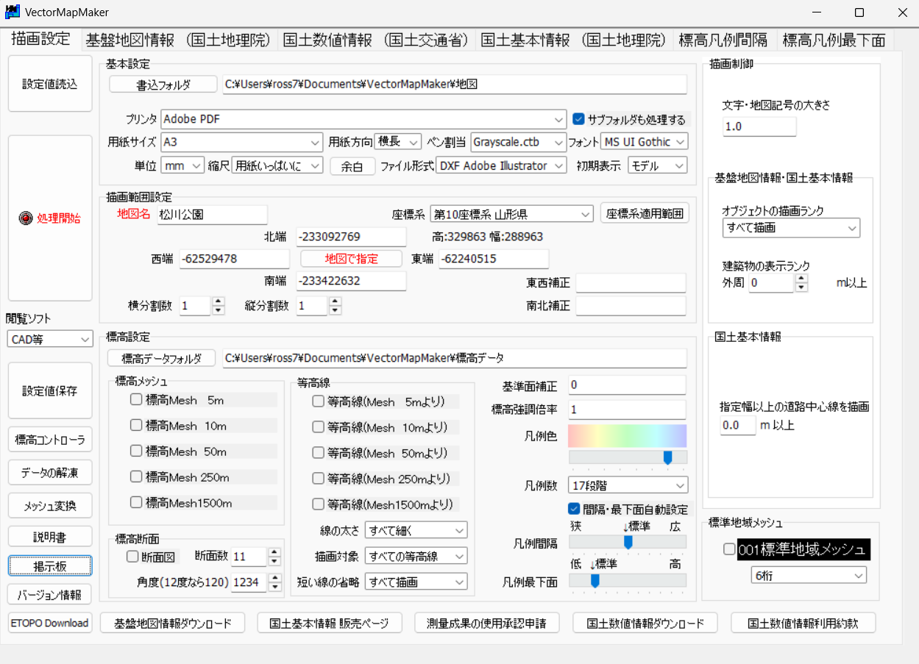The width and height of the screenshot is (919, 664).
Task: Open the 国土数値情報 (国土交通省) tab
Action: 375,40
